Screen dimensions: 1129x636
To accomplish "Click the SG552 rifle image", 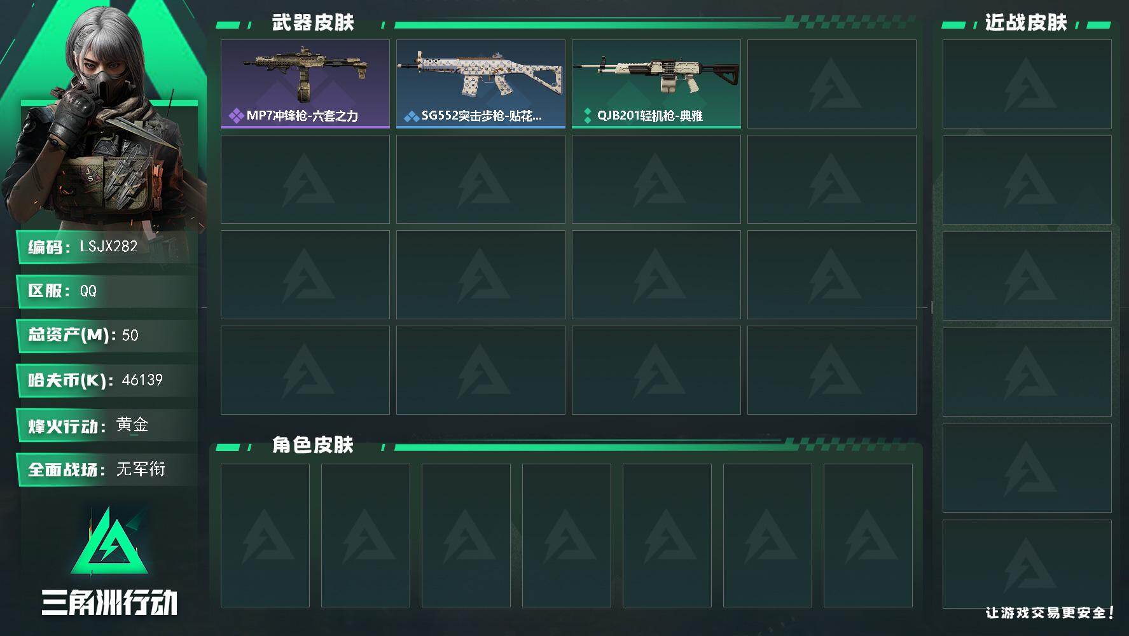I will pyautogui.click(x=481, y=73).
